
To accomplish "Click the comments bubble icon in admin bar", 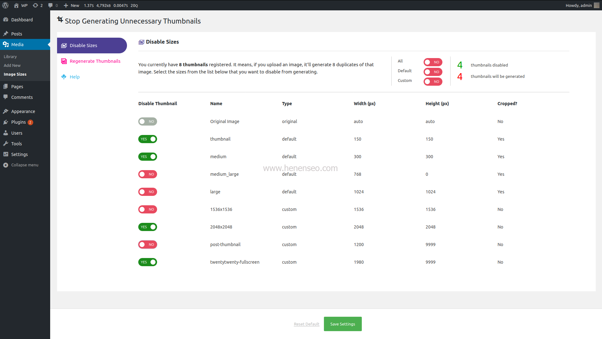I will (x=50, y=5).
